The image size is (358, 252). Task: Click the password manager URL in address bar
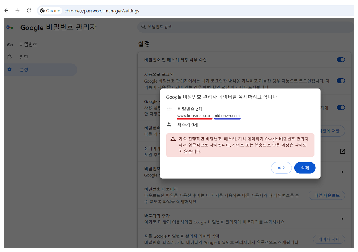click(102, 11)
